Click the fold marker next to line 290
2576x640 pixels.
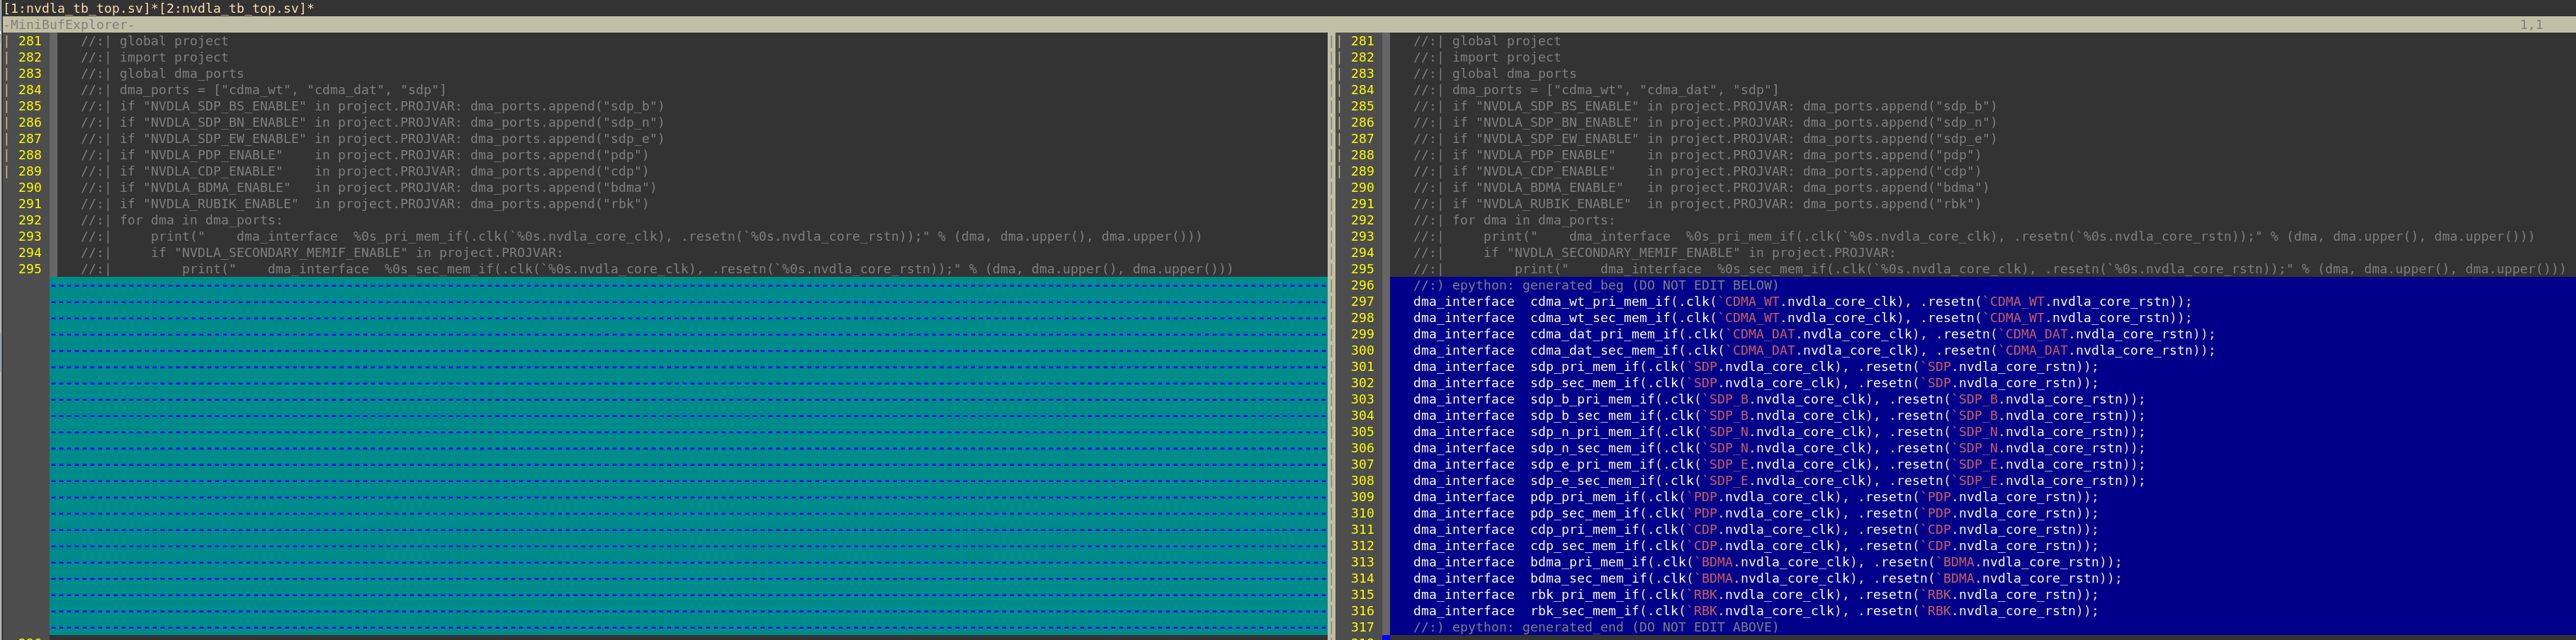click(x=6, y=187)
